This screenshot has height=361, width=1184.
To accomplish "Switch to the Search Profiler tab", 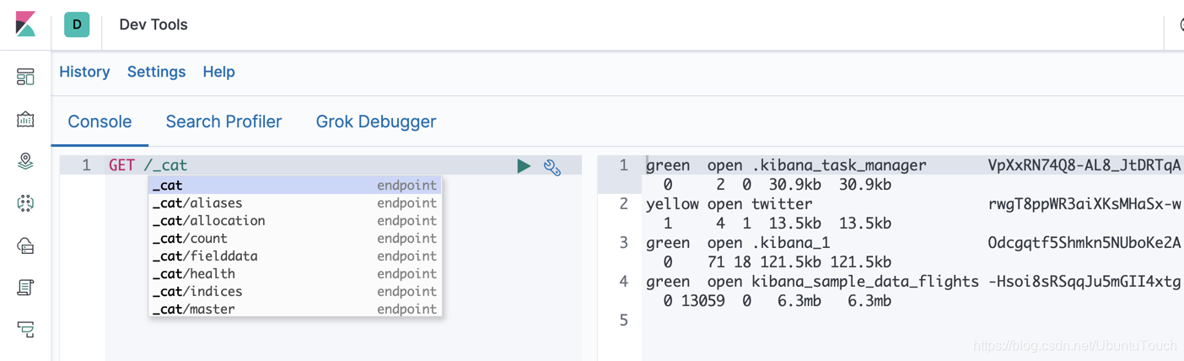I will tap(223, 121).
